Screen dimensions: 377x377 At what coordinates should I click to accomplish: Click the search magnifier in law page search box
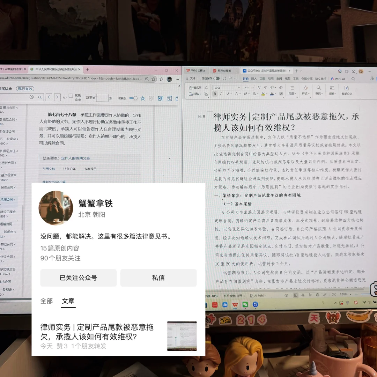pos(40,97)
